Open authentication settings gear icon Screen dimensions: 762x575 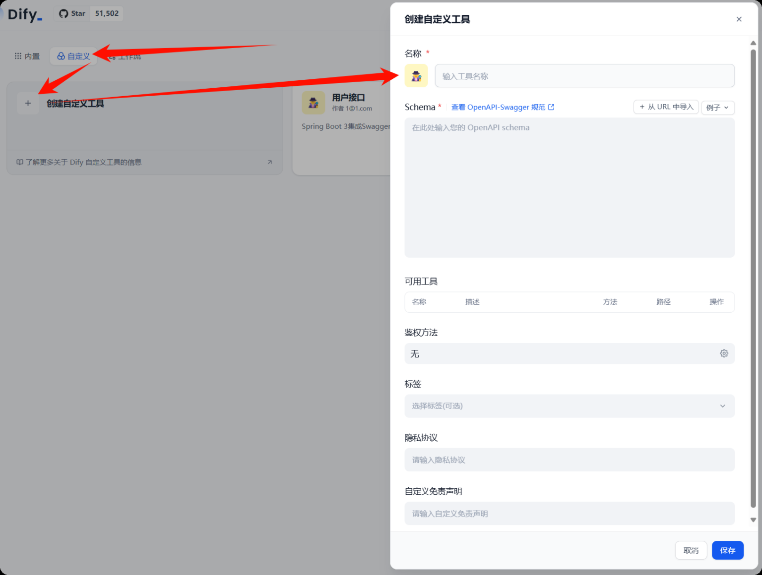724,353
